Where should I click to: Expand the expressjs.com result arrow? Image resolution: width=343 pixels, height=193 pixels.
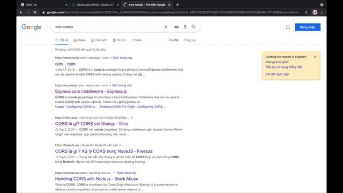coord(110,85)
